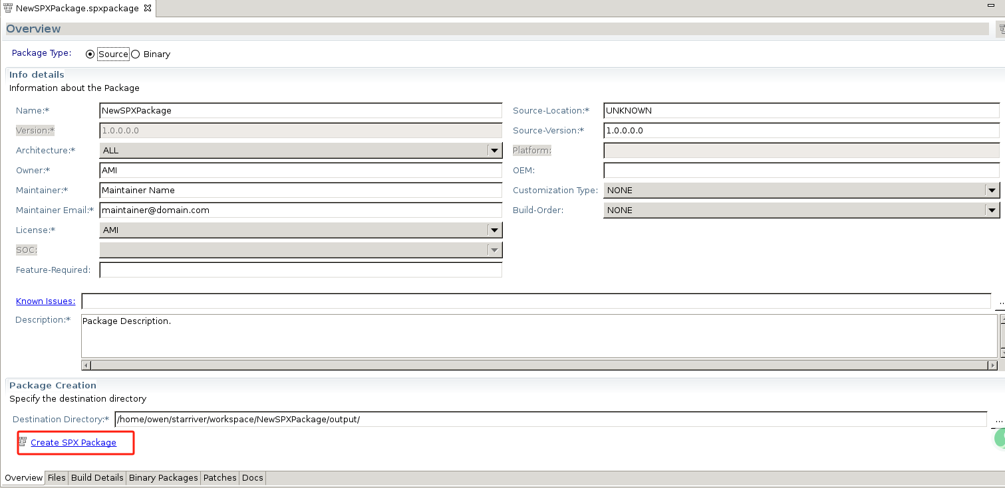
Task: Open the Architecture dropdown
Action: point(494,150)
